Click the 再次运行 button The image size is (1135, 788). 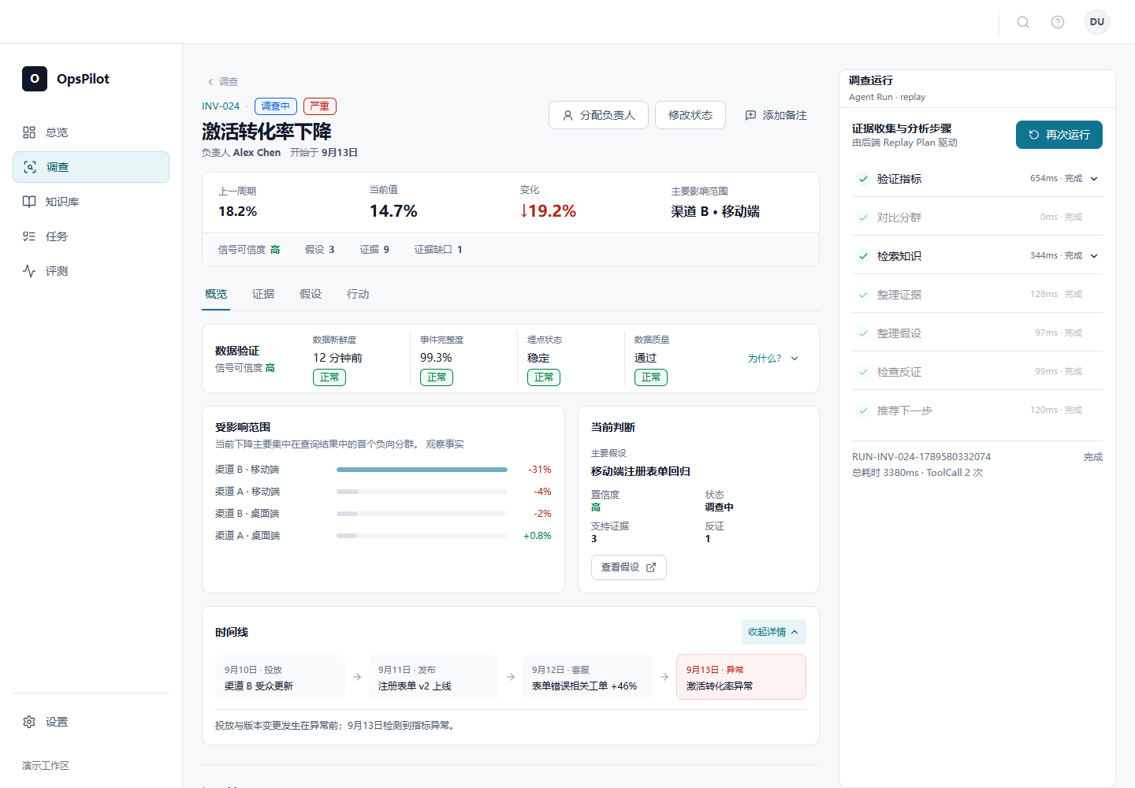click(x=1059, y=135)
